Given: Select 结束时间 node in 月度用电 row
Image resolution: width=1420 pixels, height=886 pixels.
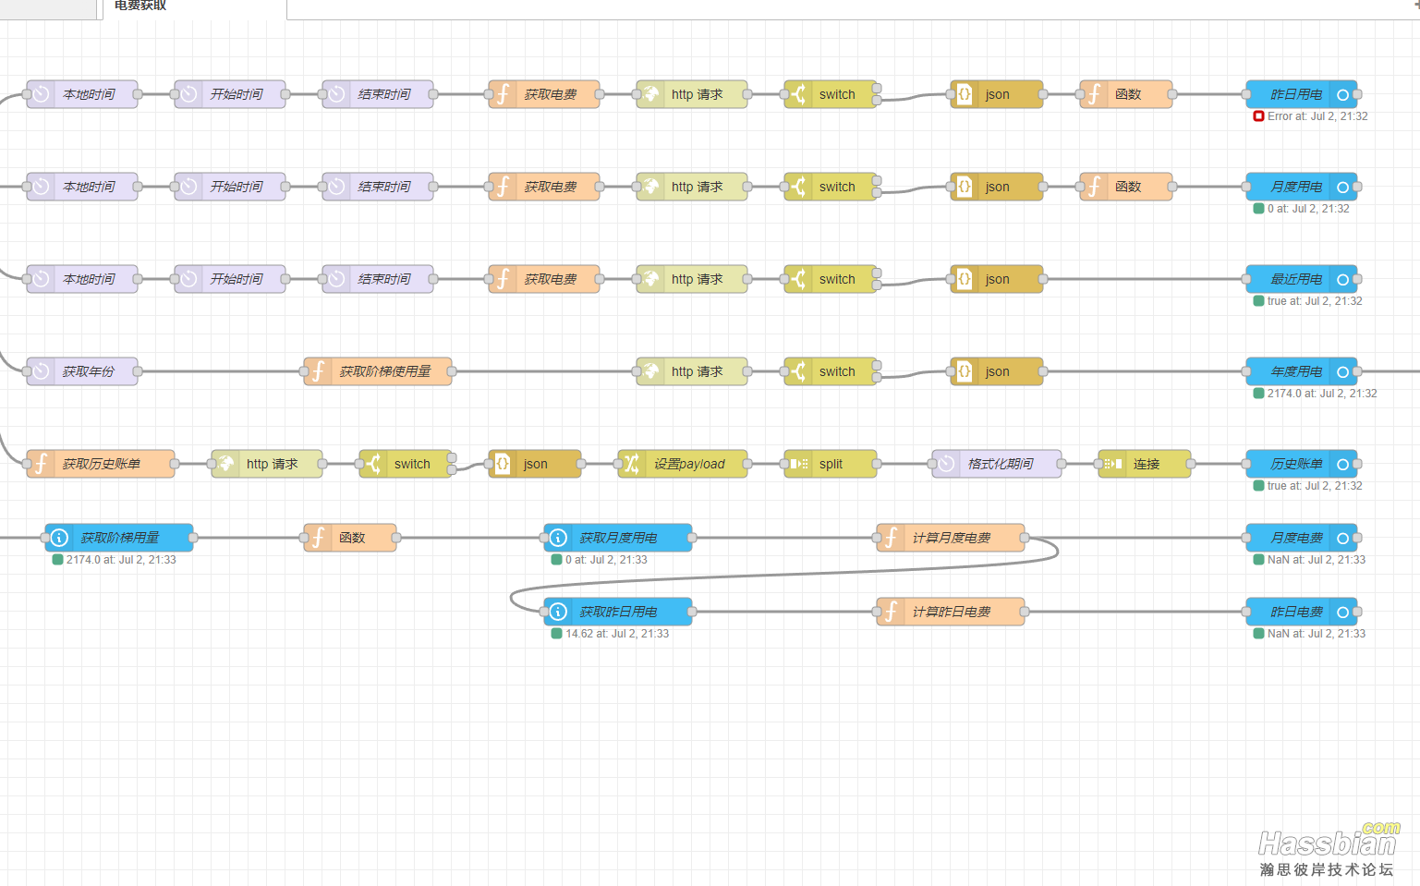Looking at the screenshot, I should (378, 187).
